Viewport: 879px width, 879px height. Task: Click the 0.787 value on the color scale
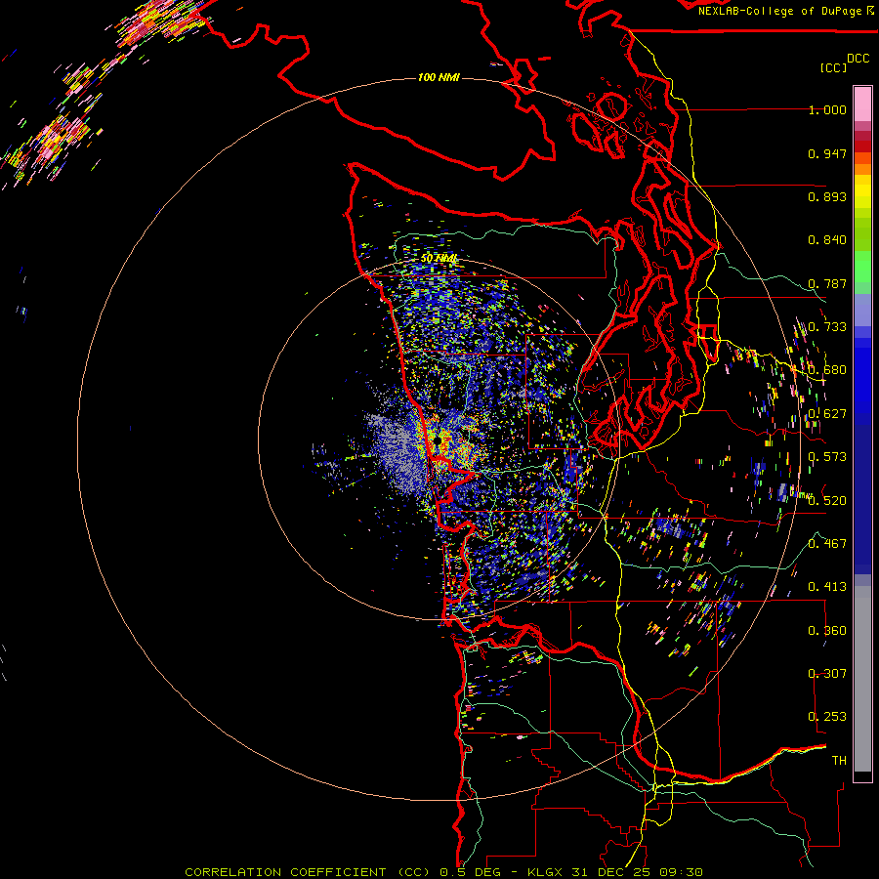(827, 283)
